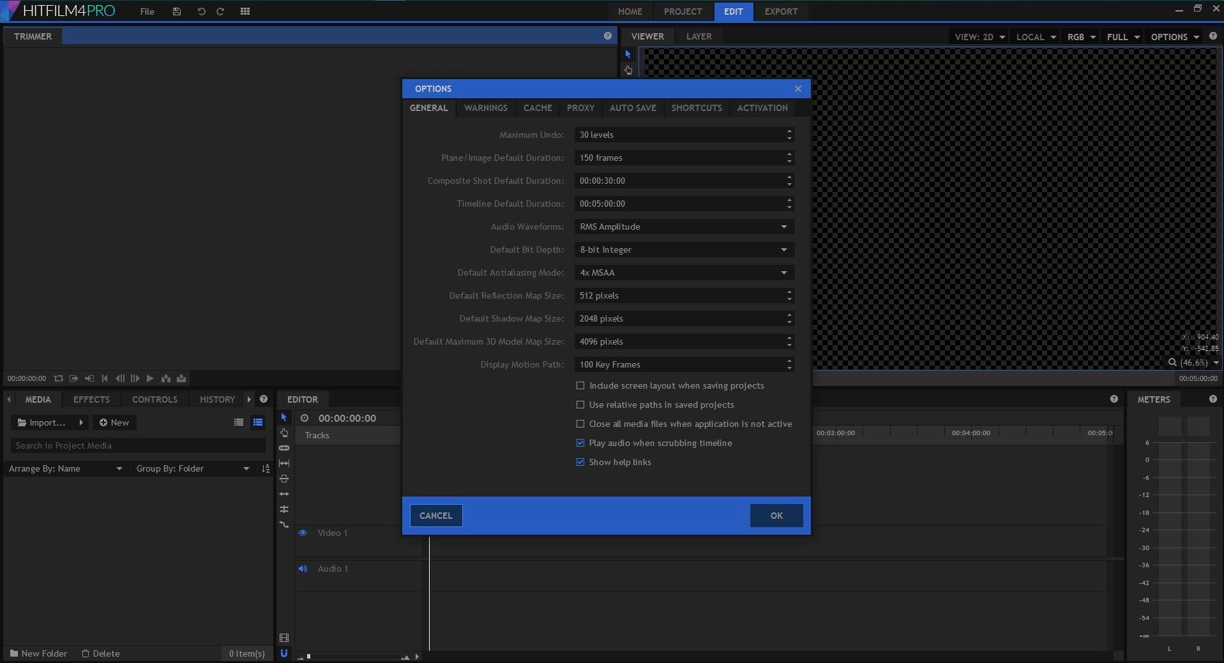Click the New media button

click(x=114, y=422)
